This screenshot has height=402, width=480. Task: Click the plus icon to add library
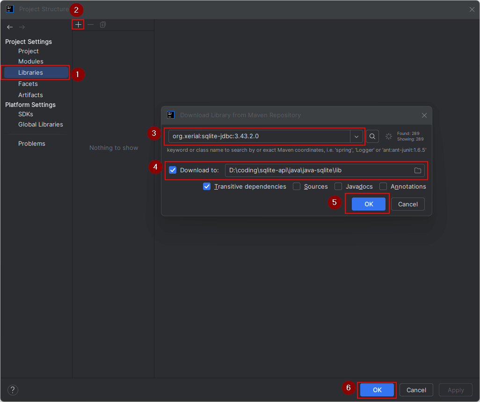(78, 25)
